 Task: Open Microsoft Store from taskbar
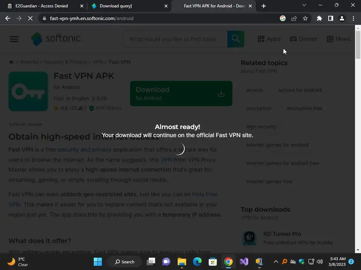point(213,262)
